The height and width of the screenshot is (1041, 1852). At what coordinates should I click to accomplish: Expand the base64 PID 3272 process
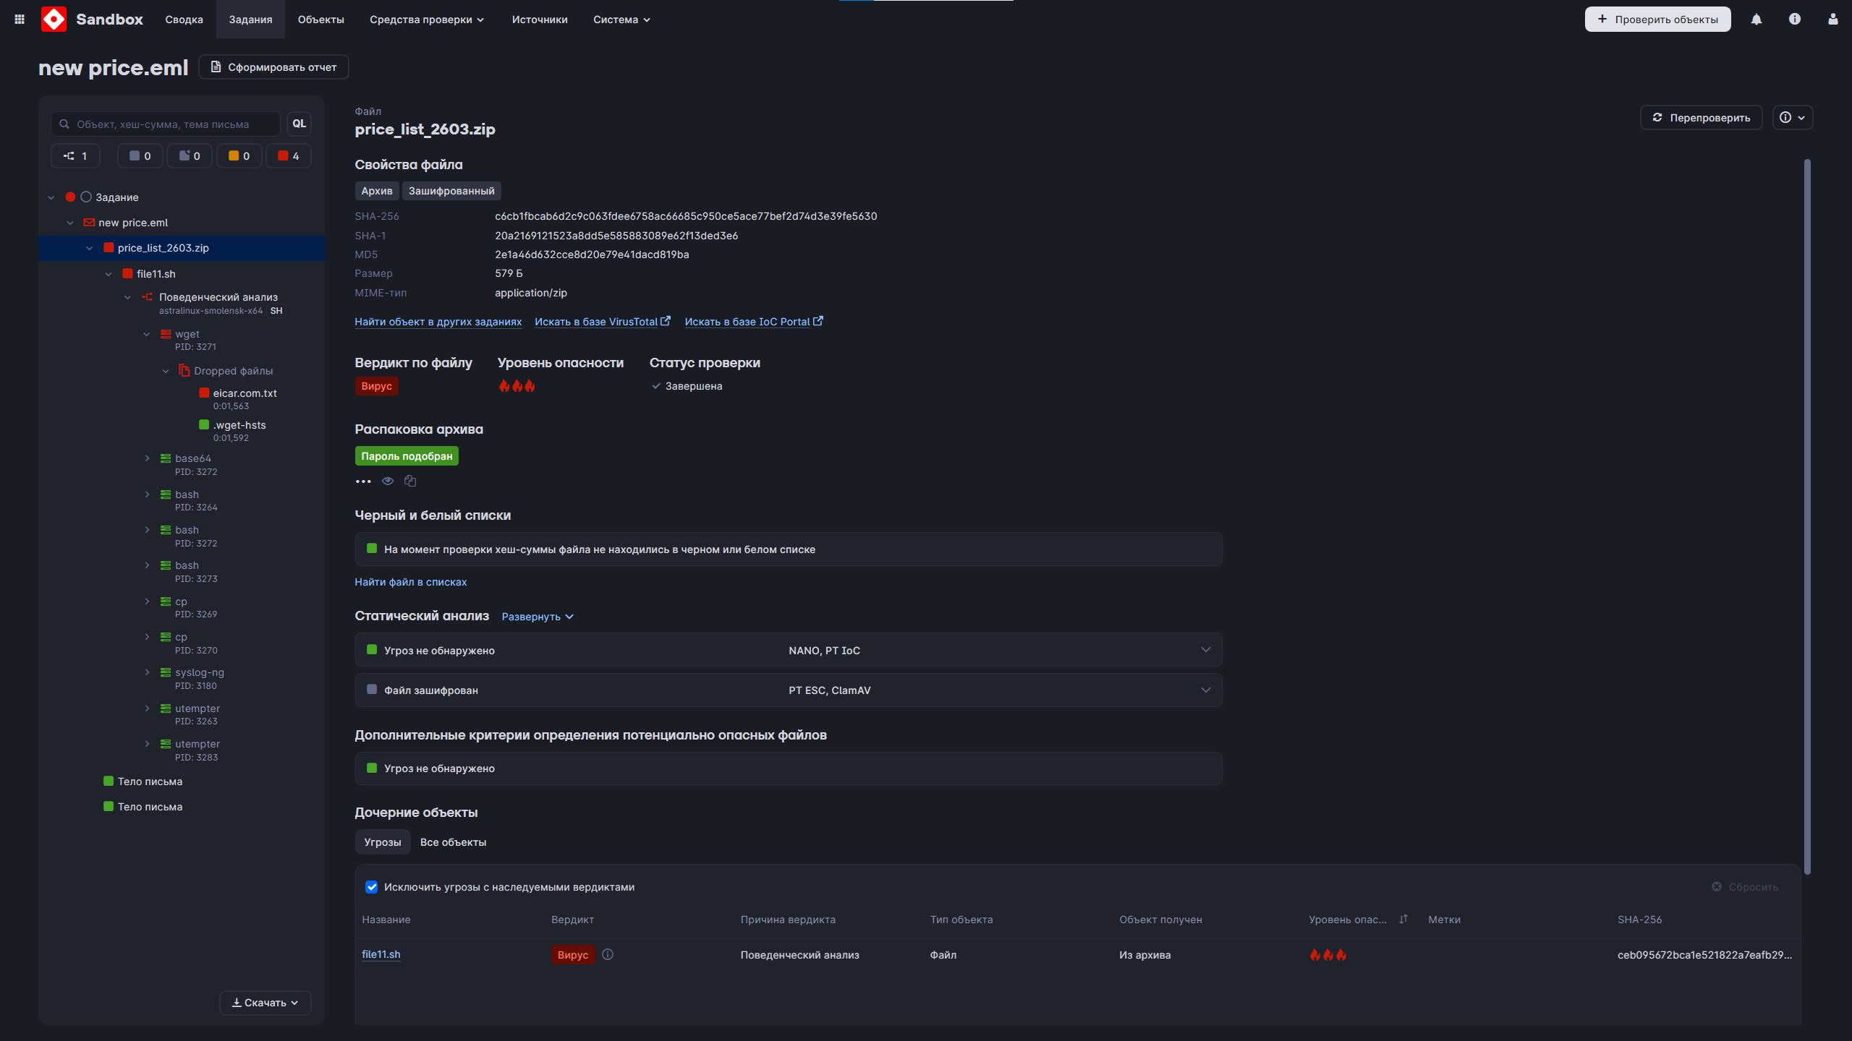(147, 458)
